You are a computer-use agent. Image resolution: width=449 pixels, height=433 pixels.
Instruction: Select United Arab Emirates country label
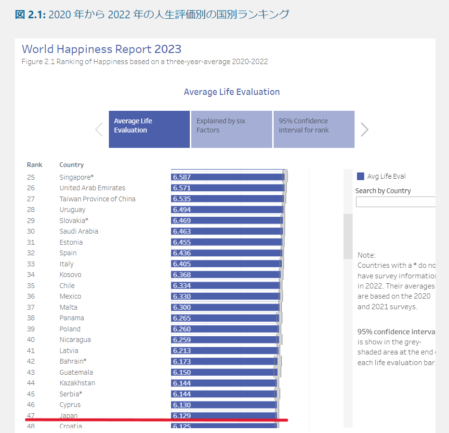pos(92,188)
